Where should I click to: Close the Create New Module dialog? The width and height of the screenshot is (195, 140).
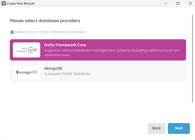[x=190, y=4]
